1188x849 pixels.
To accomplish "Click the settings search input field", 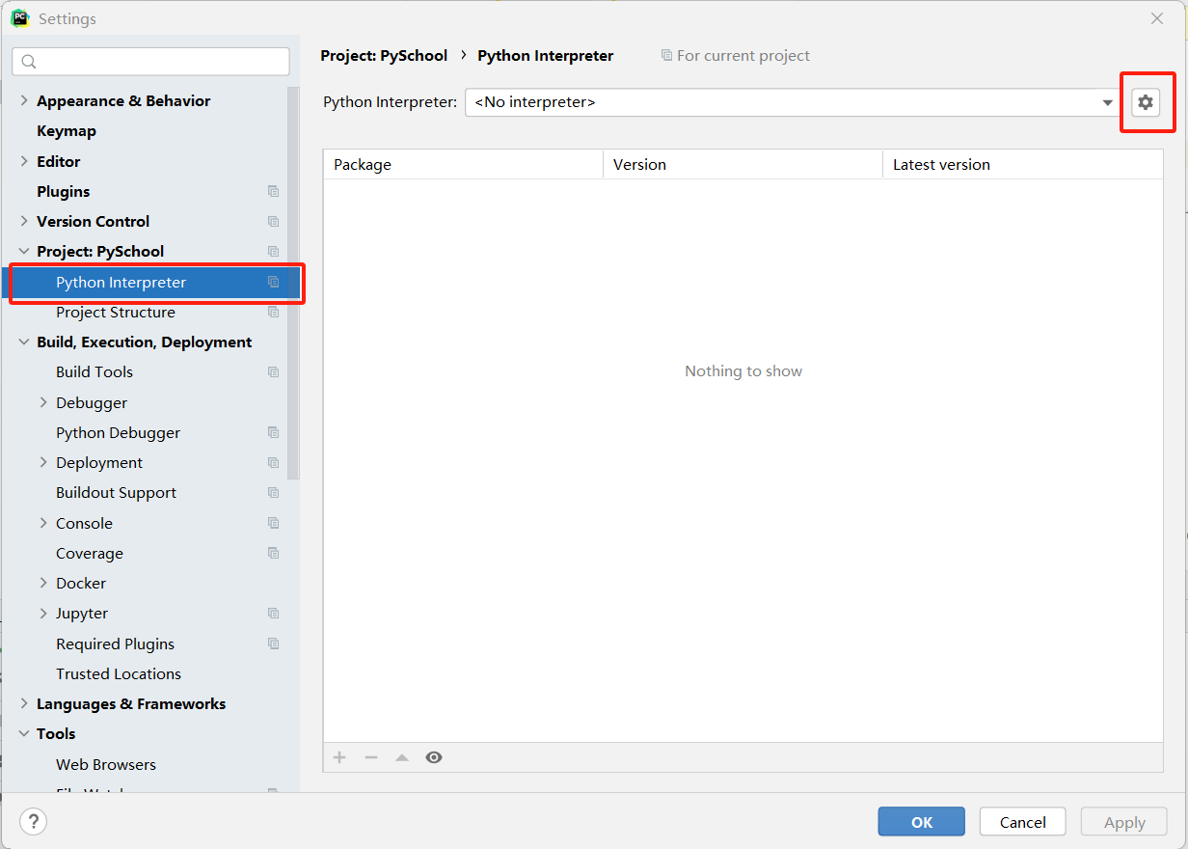I will point(159,62).
